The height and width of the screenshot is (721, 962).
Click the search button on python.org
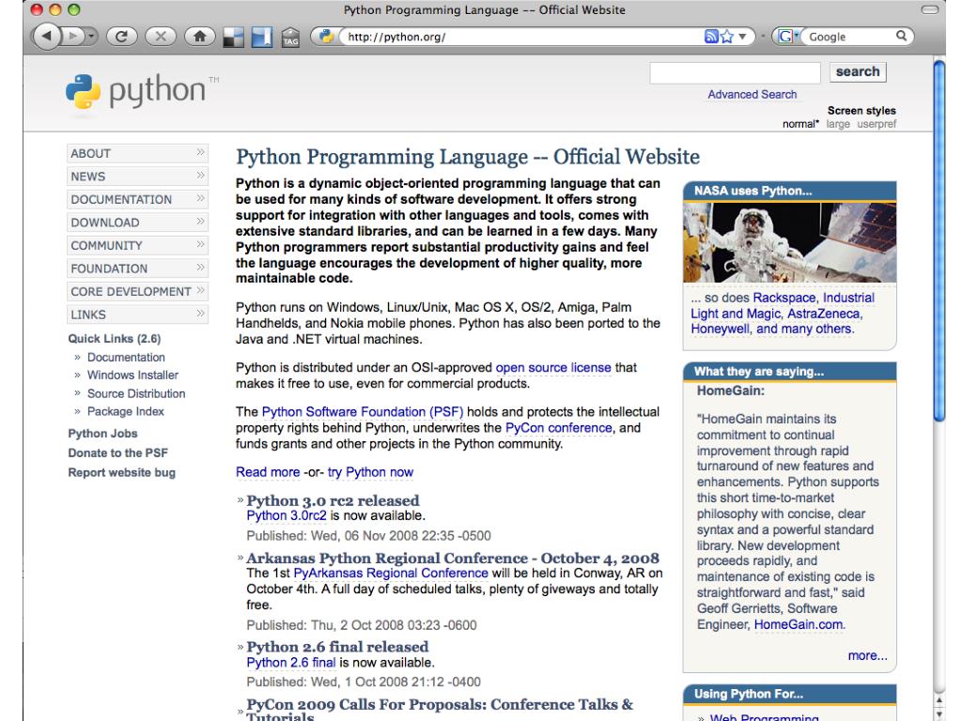tap(858, 71)
